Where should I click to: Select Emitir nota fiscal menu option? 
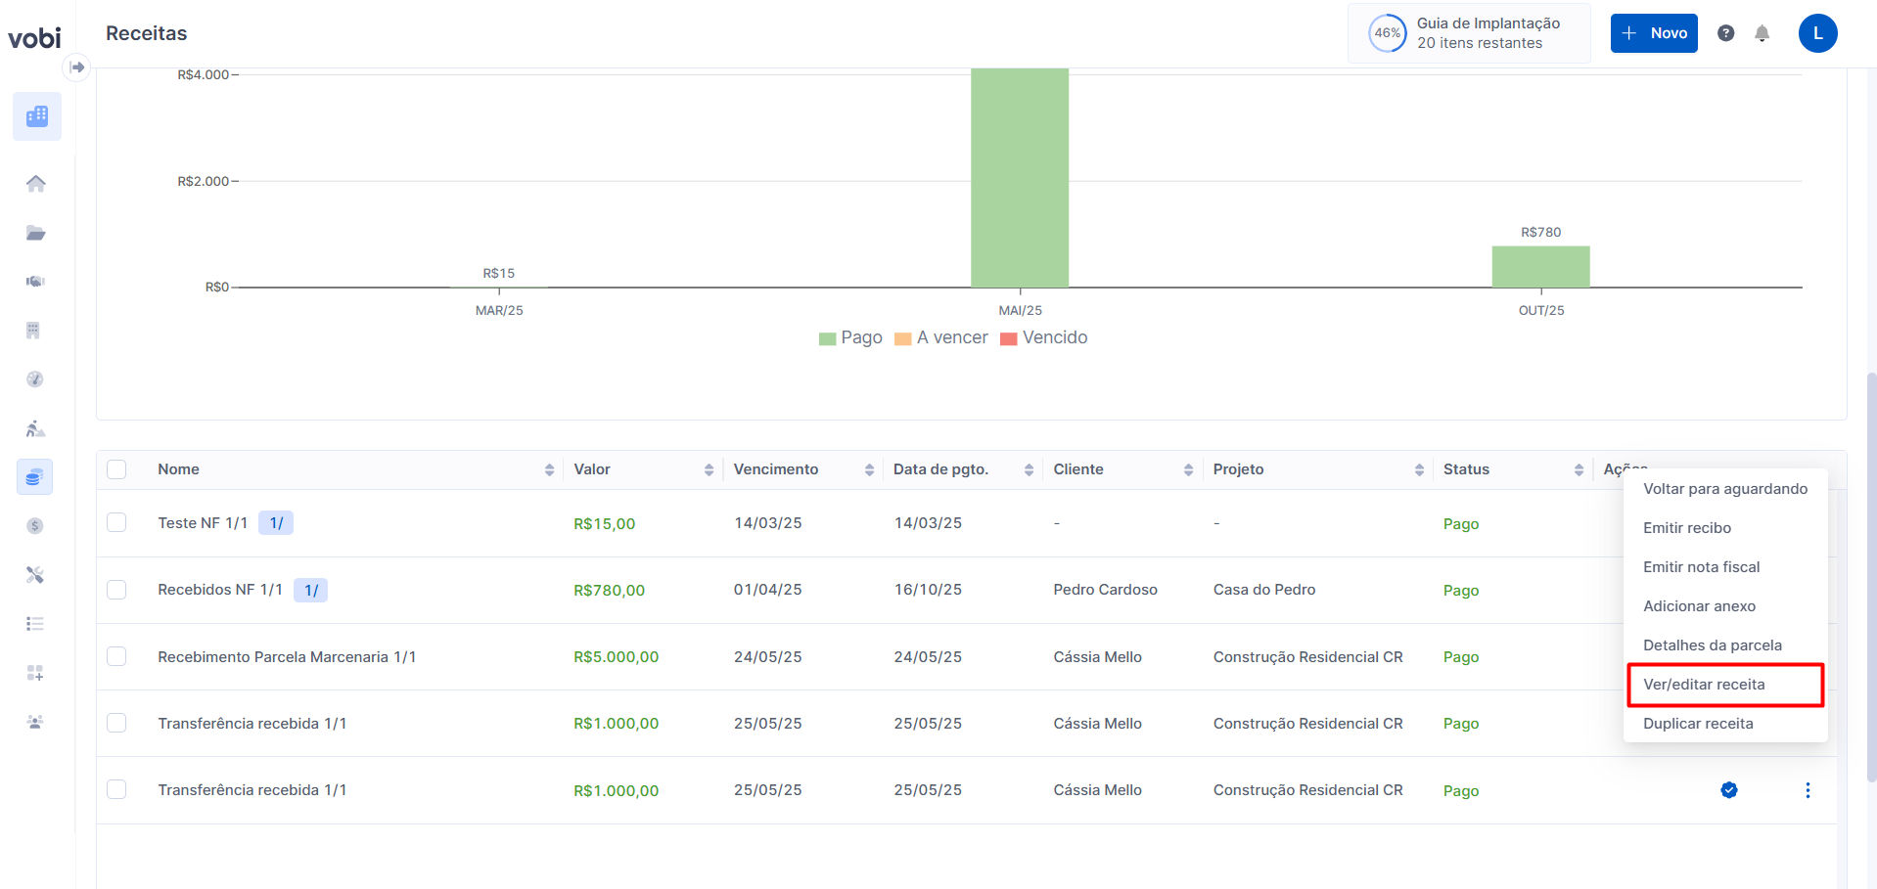point(1701,567)
